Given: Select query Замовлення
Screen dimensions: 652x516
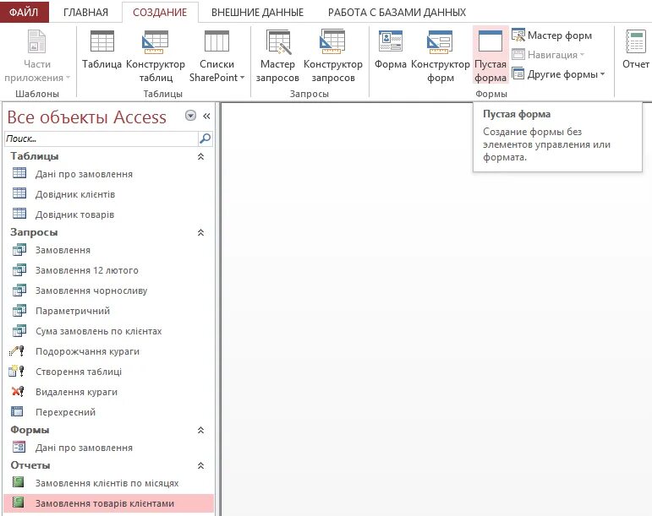Looking at the screenshot, I should (x=108, y=250).
